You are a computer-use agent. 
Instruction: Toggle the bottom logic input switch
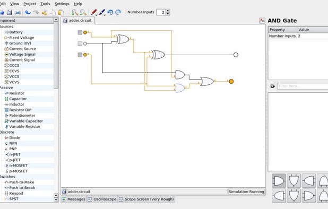click(x=80, y=55)
